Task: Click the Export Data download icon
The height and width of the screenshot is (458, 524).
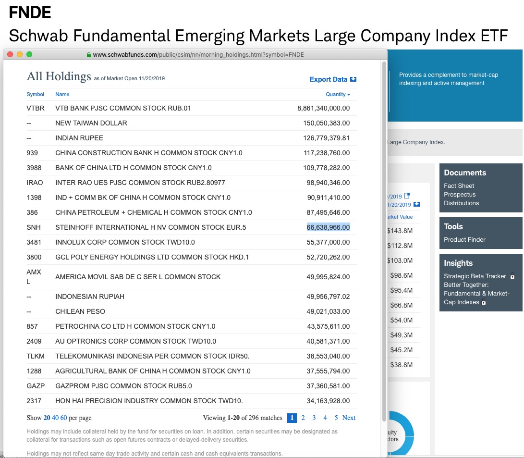Action: (x=354, y=79)
